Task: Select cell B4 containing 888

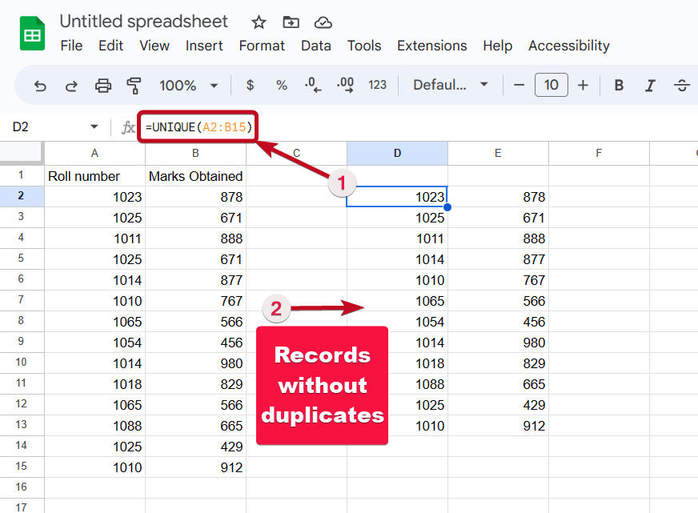Action: (x=195, y=238)
